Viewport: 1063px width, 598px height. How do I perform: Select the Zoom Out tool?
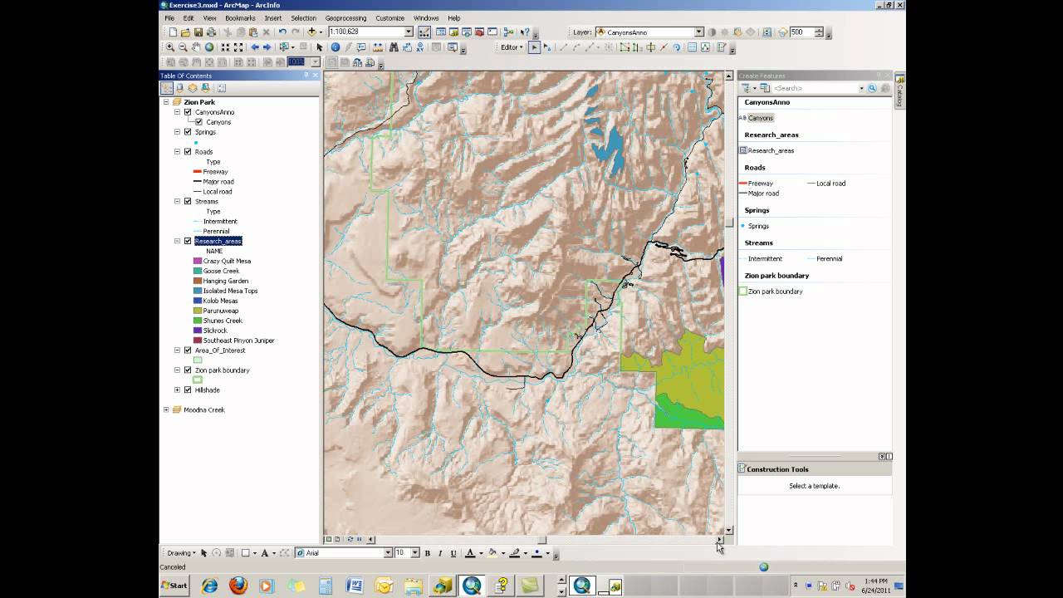pyautogui.click(x=183, y=47)
